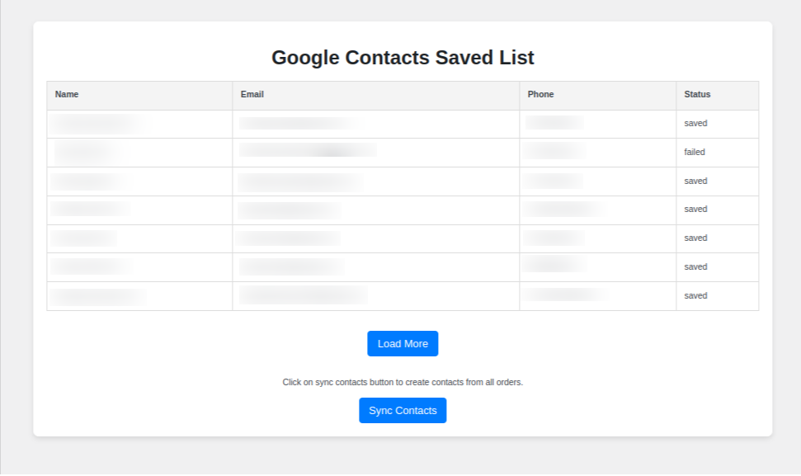Click the Phone column header

(541, 95)
